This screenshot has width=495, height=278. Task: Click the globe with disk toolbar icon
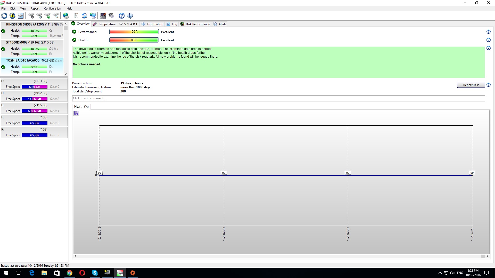tap(66, 16)
